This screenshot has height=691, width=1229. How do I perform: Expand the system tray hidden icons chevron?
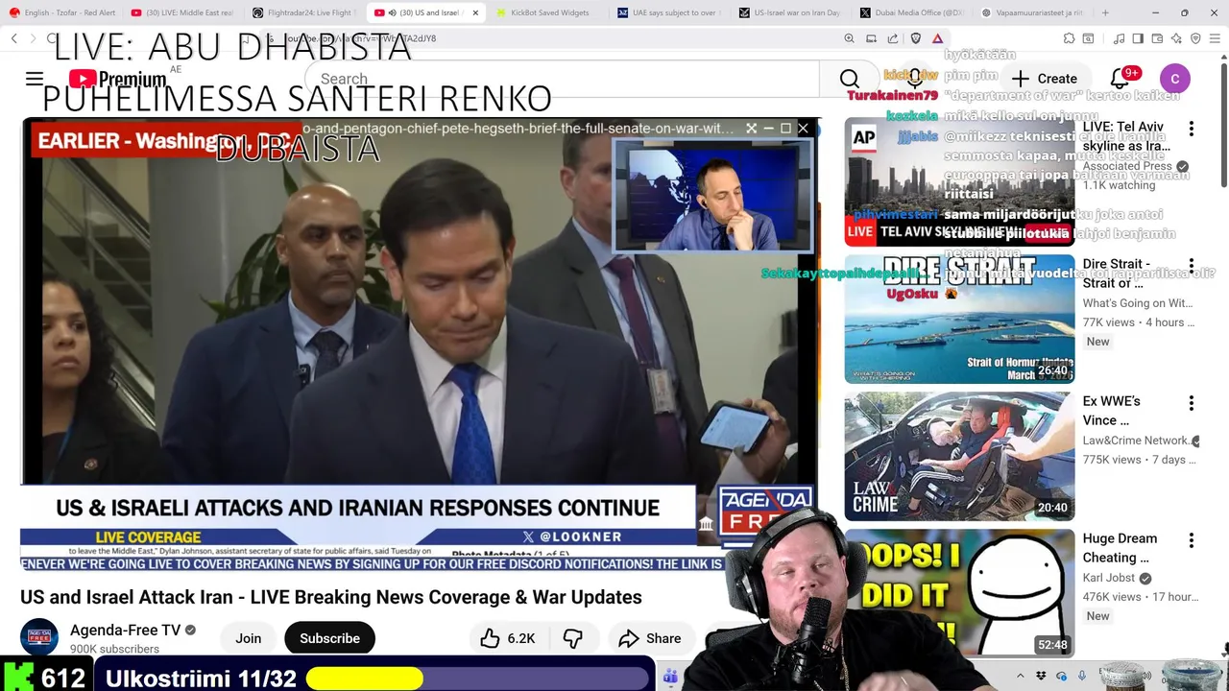click(1022, 676)
